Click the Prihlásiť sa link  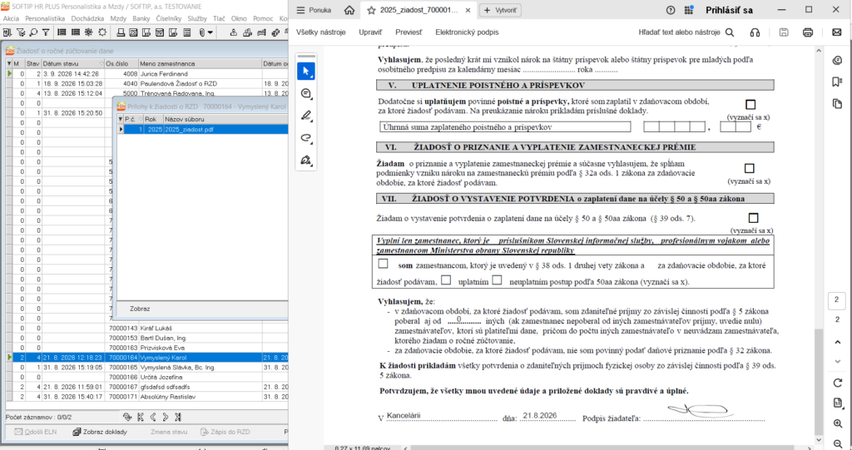click(x=728, y=10)
